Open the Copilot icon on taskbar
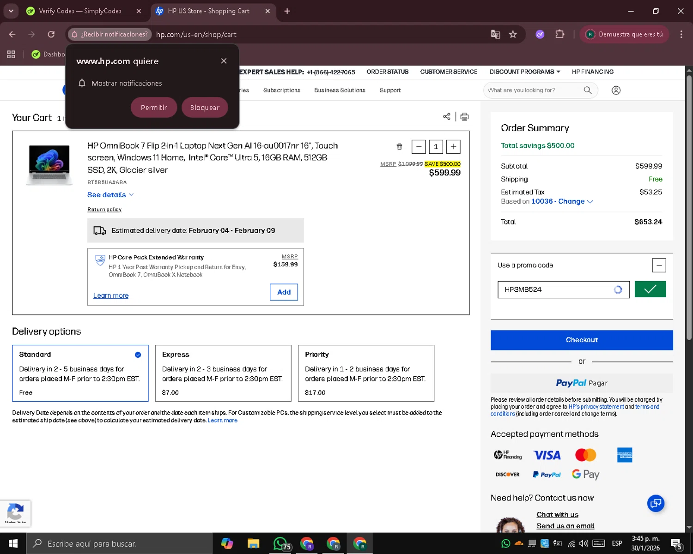Image resolution: width=693 pixels, height=554 pixels. (x=227, y=543)
